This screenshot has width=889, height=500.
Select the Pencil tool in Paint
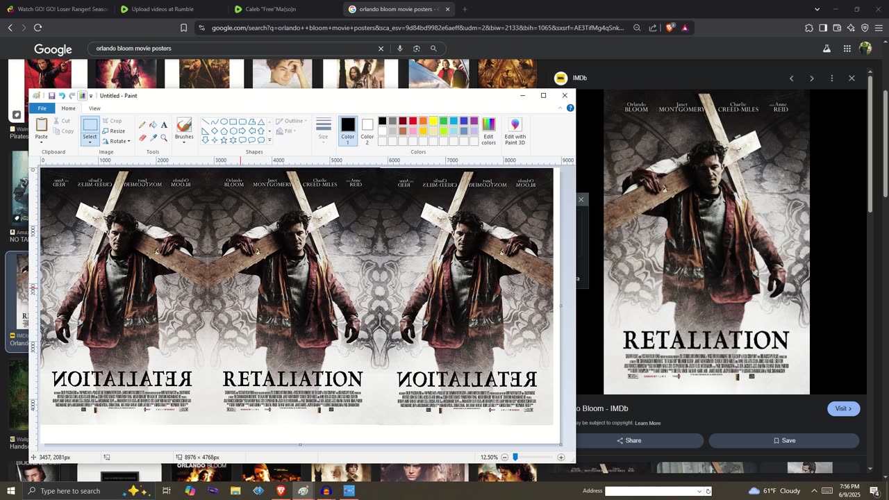142,125
